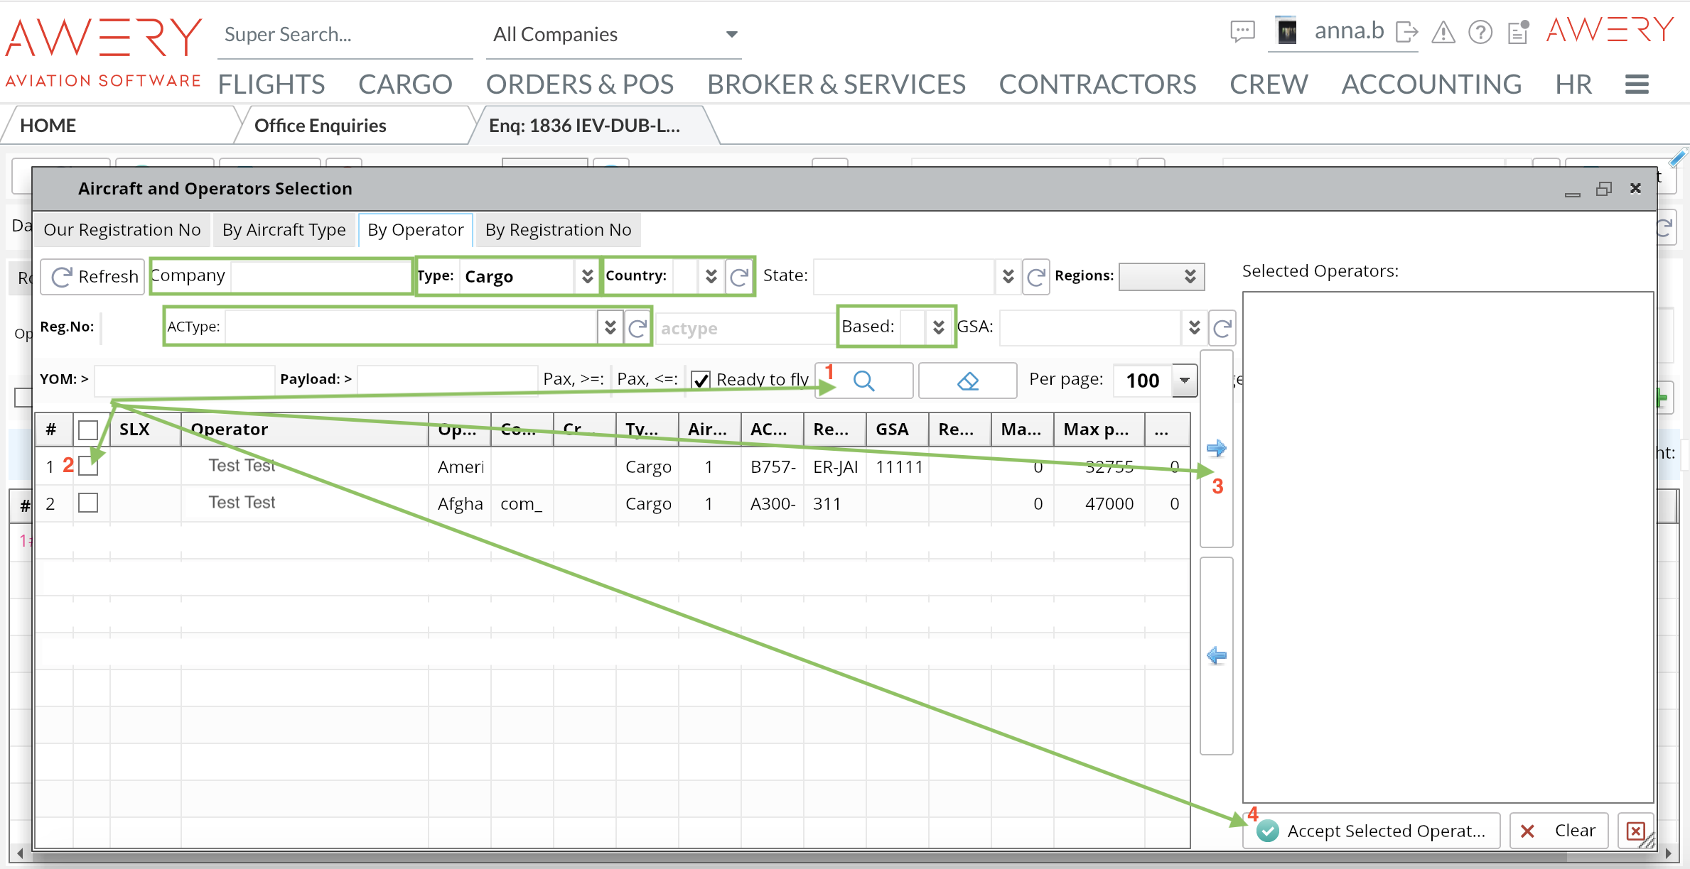1690x869 pixels.
Task: Click the eraser clear-filters icon
Action: click(x=967, y=381)
